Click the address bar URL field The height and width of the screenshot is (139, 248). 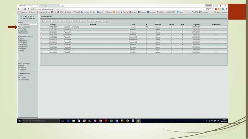pyautogui.click(x=118, y=9)
